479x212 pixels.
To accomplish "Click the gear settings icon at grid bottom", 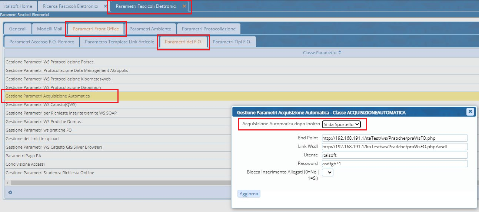I will pos(10,192).
